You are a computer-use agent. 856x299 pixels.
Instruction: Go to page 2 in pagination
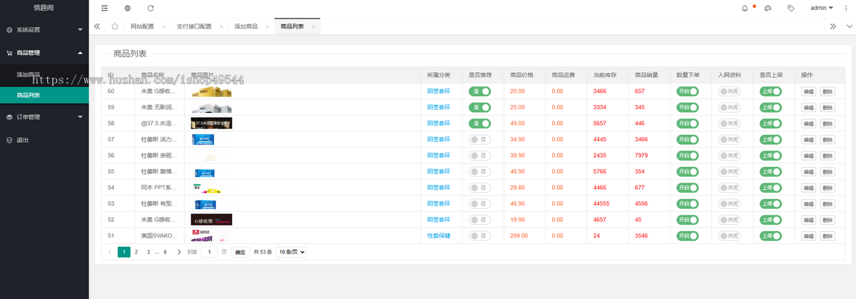pos(136,252)
